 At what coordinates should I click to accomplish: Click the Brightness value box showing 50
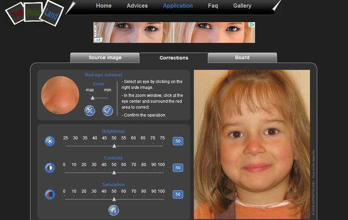point(178,141)
